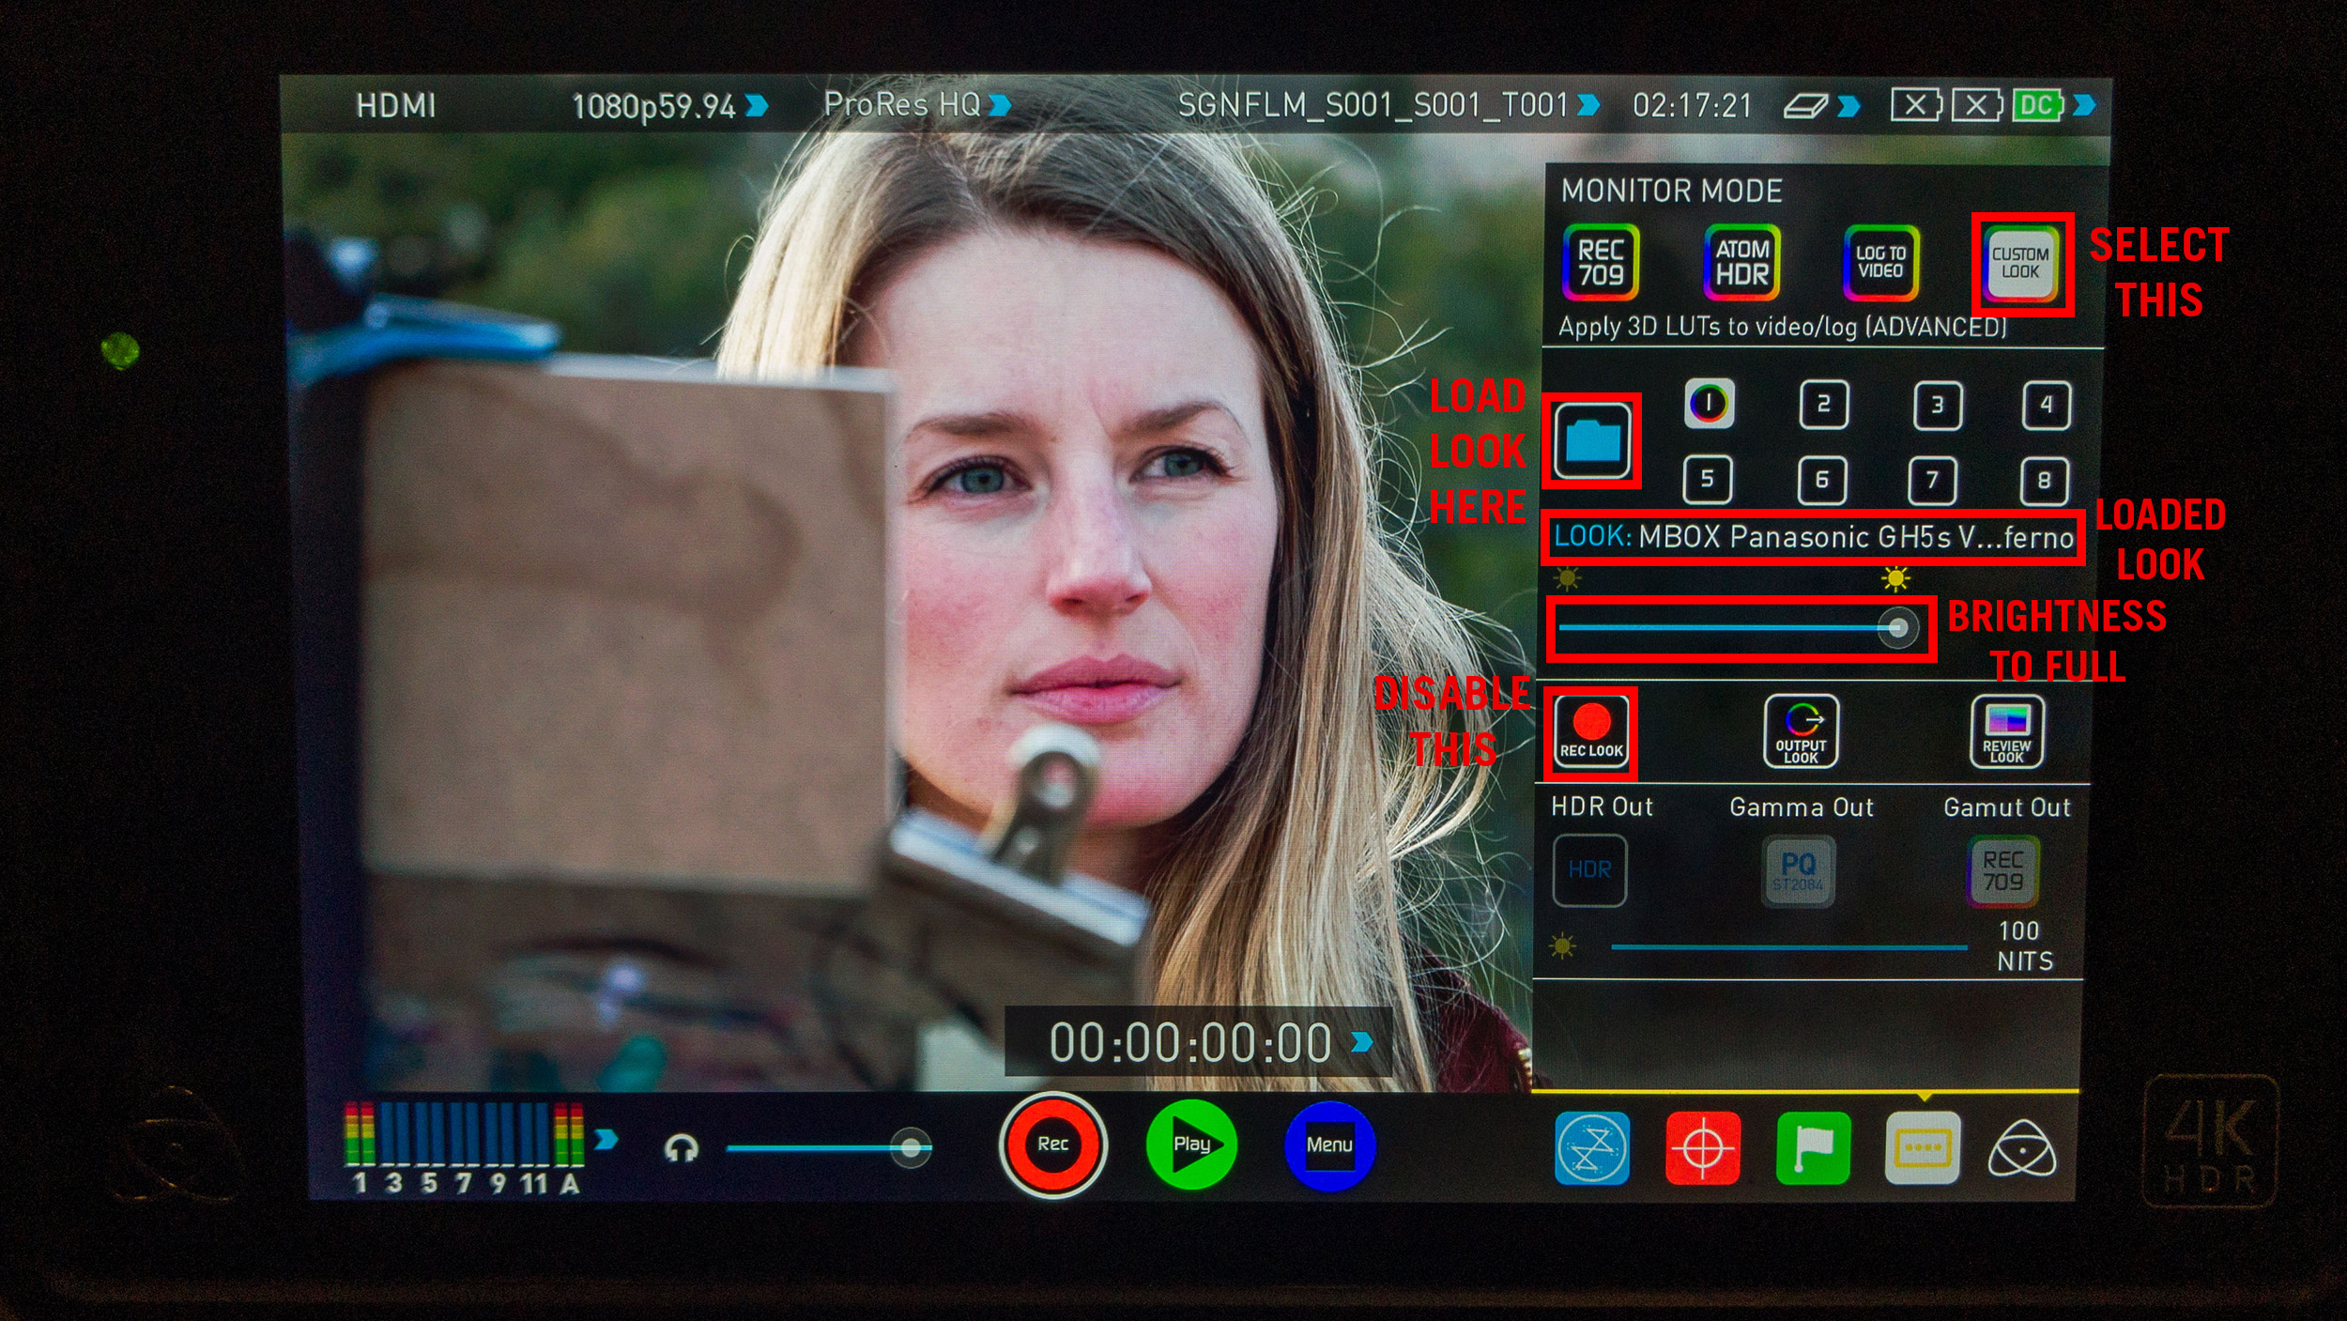Open the blue folder to load a look
Screen dimensions: 2347x1321
(x=1592, y=441)
